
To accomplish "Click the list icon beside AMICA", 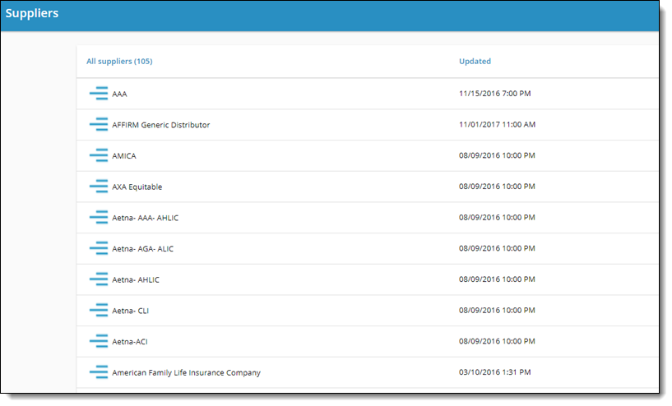I will pos(99,155).
